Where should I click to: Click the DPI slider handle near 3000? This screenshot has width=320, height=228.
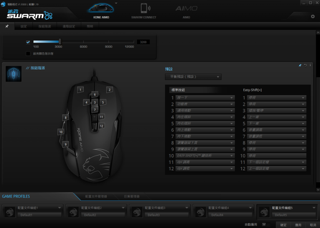pyautogui.click(x=60, y=42)
